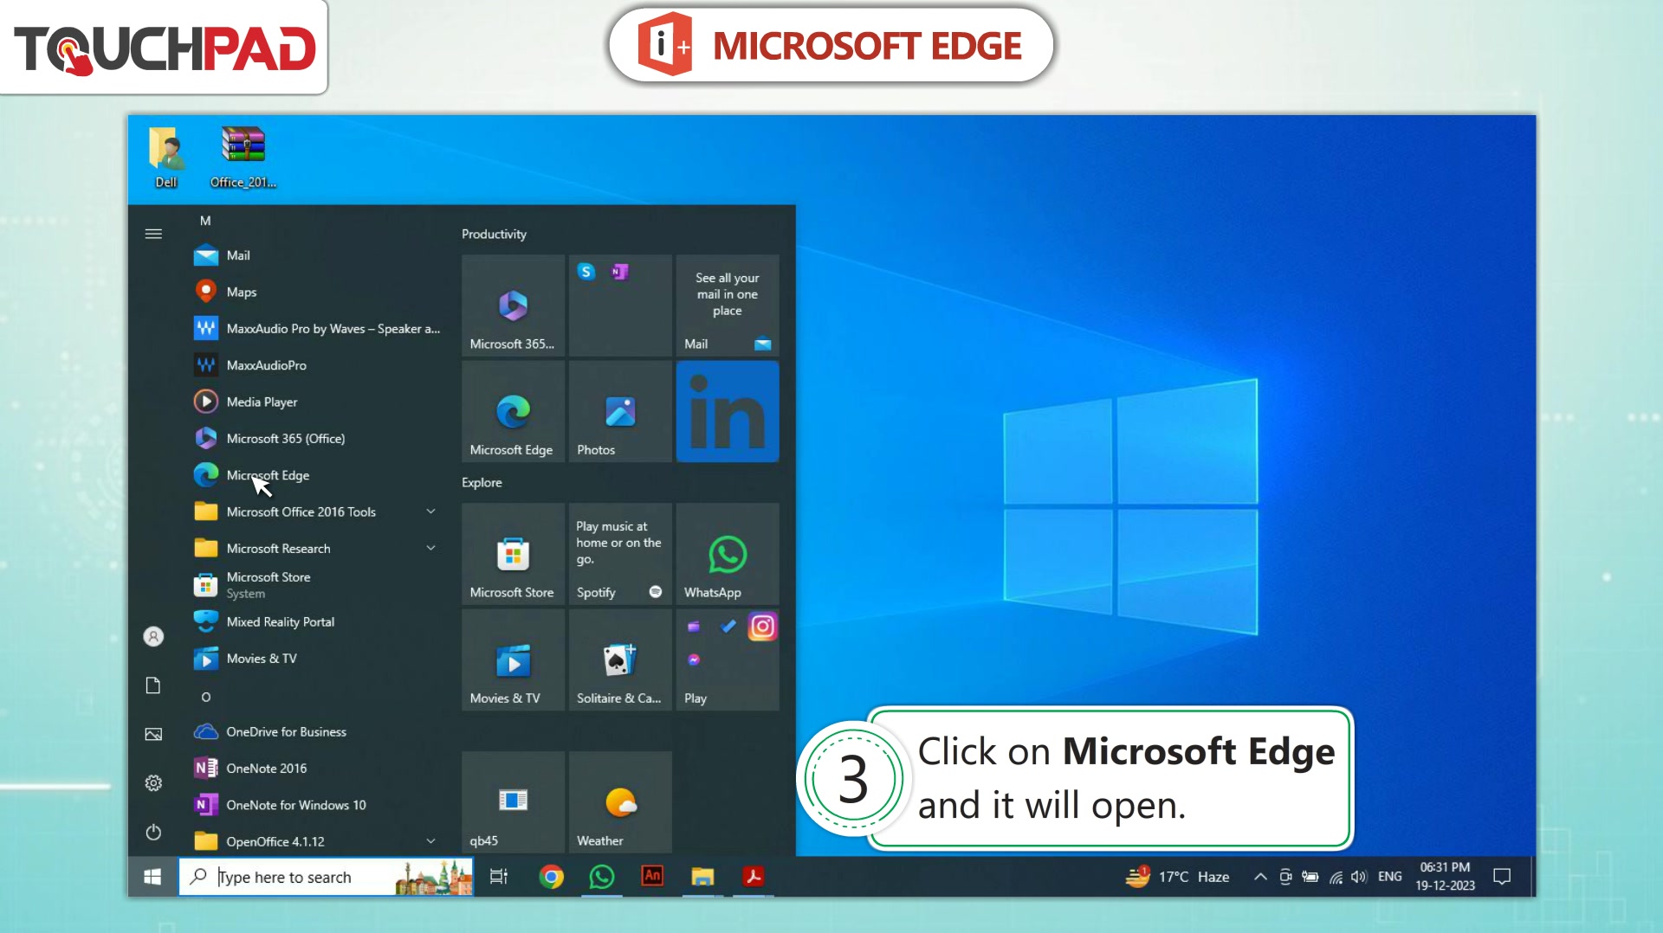This screenshot has height=933, width=1663.
Task: Open Documents from Start sidebar
Action: (153, 685)
